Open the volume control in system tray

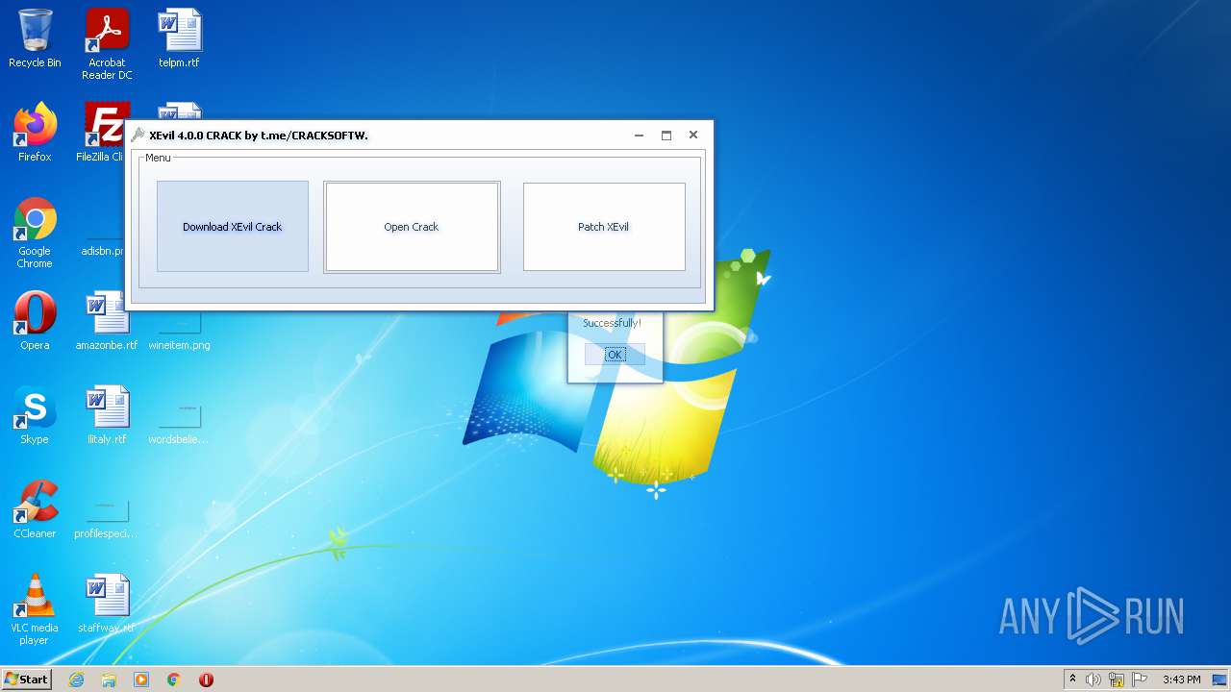[x=1093, y=680]
